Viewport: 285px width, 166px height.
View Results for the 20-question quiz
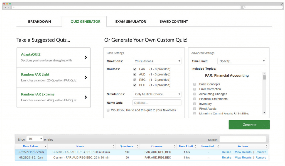coord(243,158)
